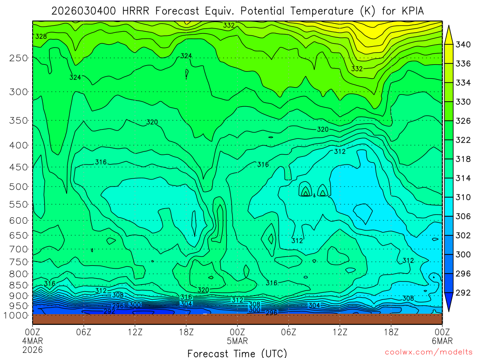Select the 292 legend label
The width and height of the screenshot is (477, 358).
pyautogui.click(x=463, y=293)
